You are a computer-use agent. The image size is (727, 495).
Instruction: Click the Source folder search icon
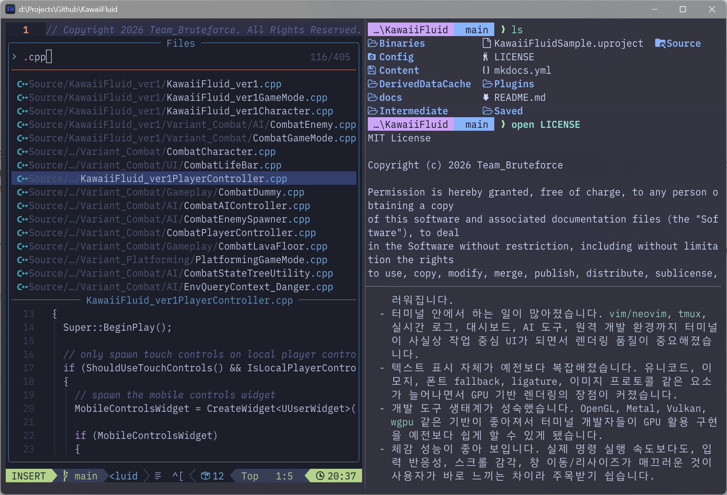tap(660, 43)
